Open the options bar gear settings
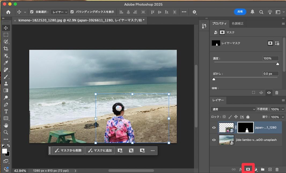 pos(195,12)
